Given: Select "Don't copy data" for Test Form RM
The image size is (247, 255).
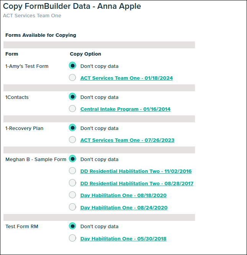Looking at the screenshot, I should [x=72, y=226].
